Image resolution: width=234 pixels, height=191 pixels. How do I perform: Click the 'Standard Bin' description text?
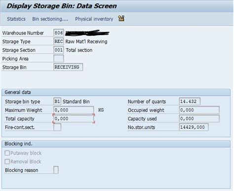click(76, 102)
